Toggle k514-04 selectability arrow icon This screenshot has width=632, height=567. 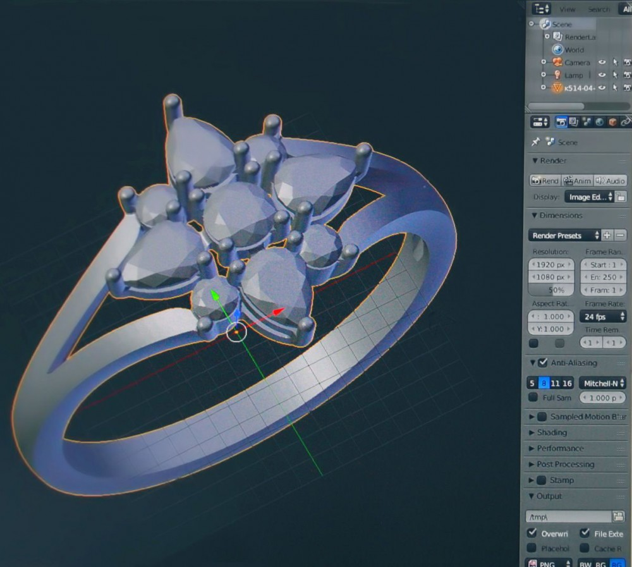click(x=615, y=87)
